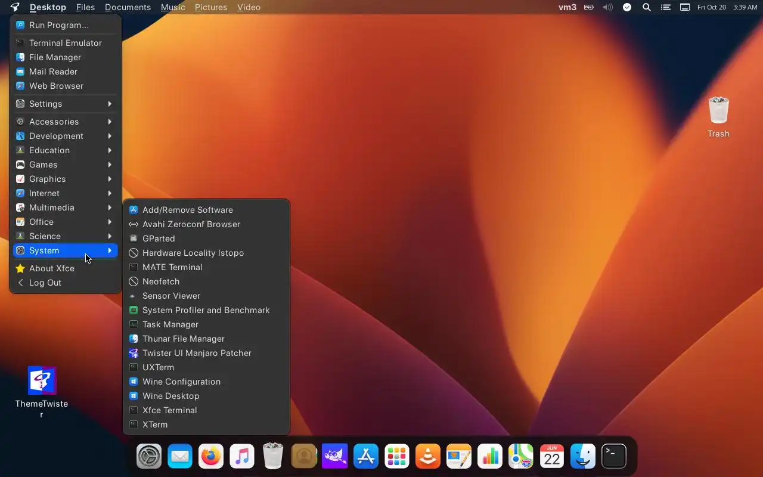Expand the Settings submenu
Viewport: 763px width, 477px height.
[66, 104]
